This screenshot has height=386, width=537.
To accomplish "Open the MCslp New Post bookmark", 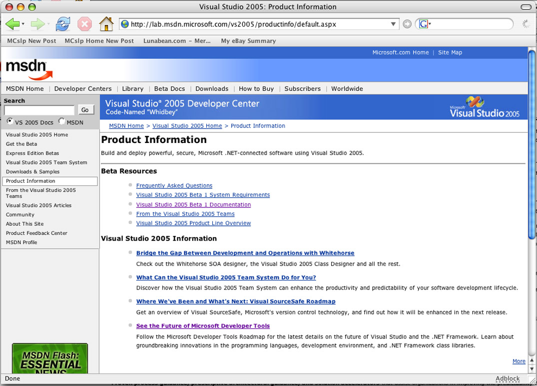I will 31,41.
